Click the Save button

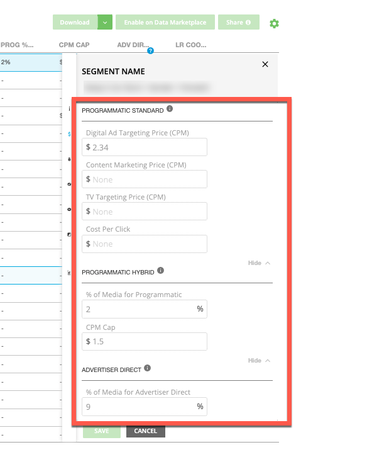pos(102,431)
